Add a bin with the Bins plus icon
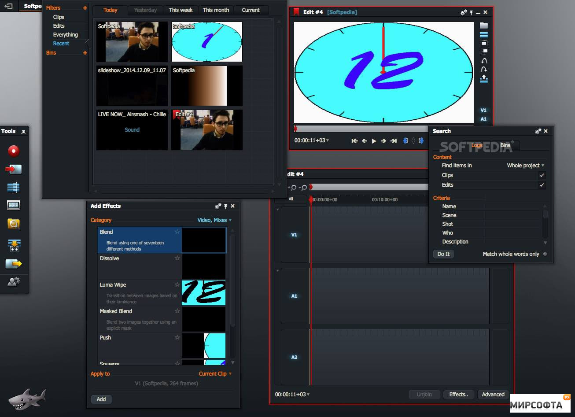 [x=85, y=53]
